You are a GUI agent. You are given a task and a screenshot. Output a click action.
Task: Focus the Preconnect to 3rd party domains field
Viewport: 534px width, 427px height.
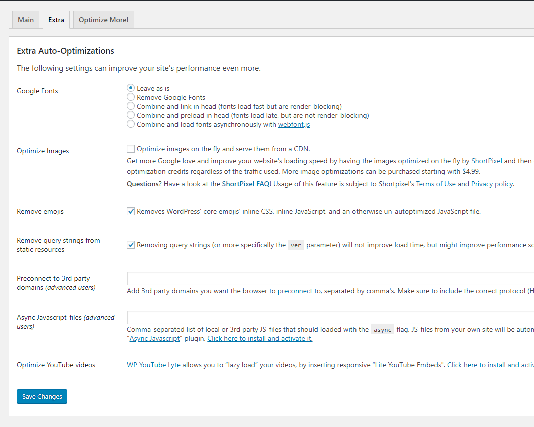coord(330,278)
